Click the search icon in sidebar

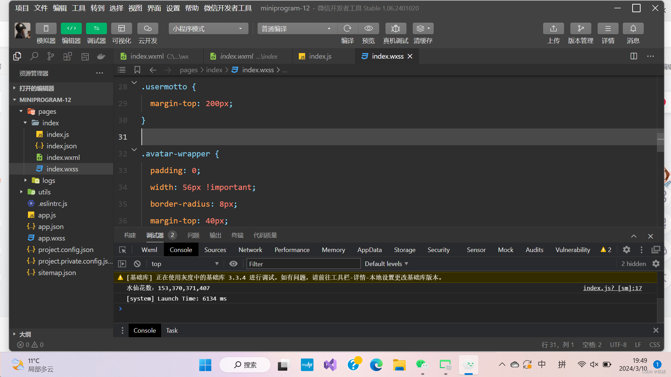coord(34,56)
